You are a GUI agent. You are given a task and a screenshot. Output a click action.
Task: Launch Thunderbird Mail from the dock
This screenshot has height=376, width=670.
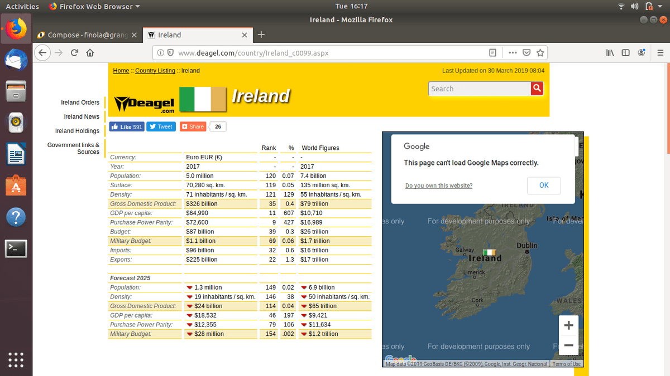pyautogui.click(x=16, y=59)
